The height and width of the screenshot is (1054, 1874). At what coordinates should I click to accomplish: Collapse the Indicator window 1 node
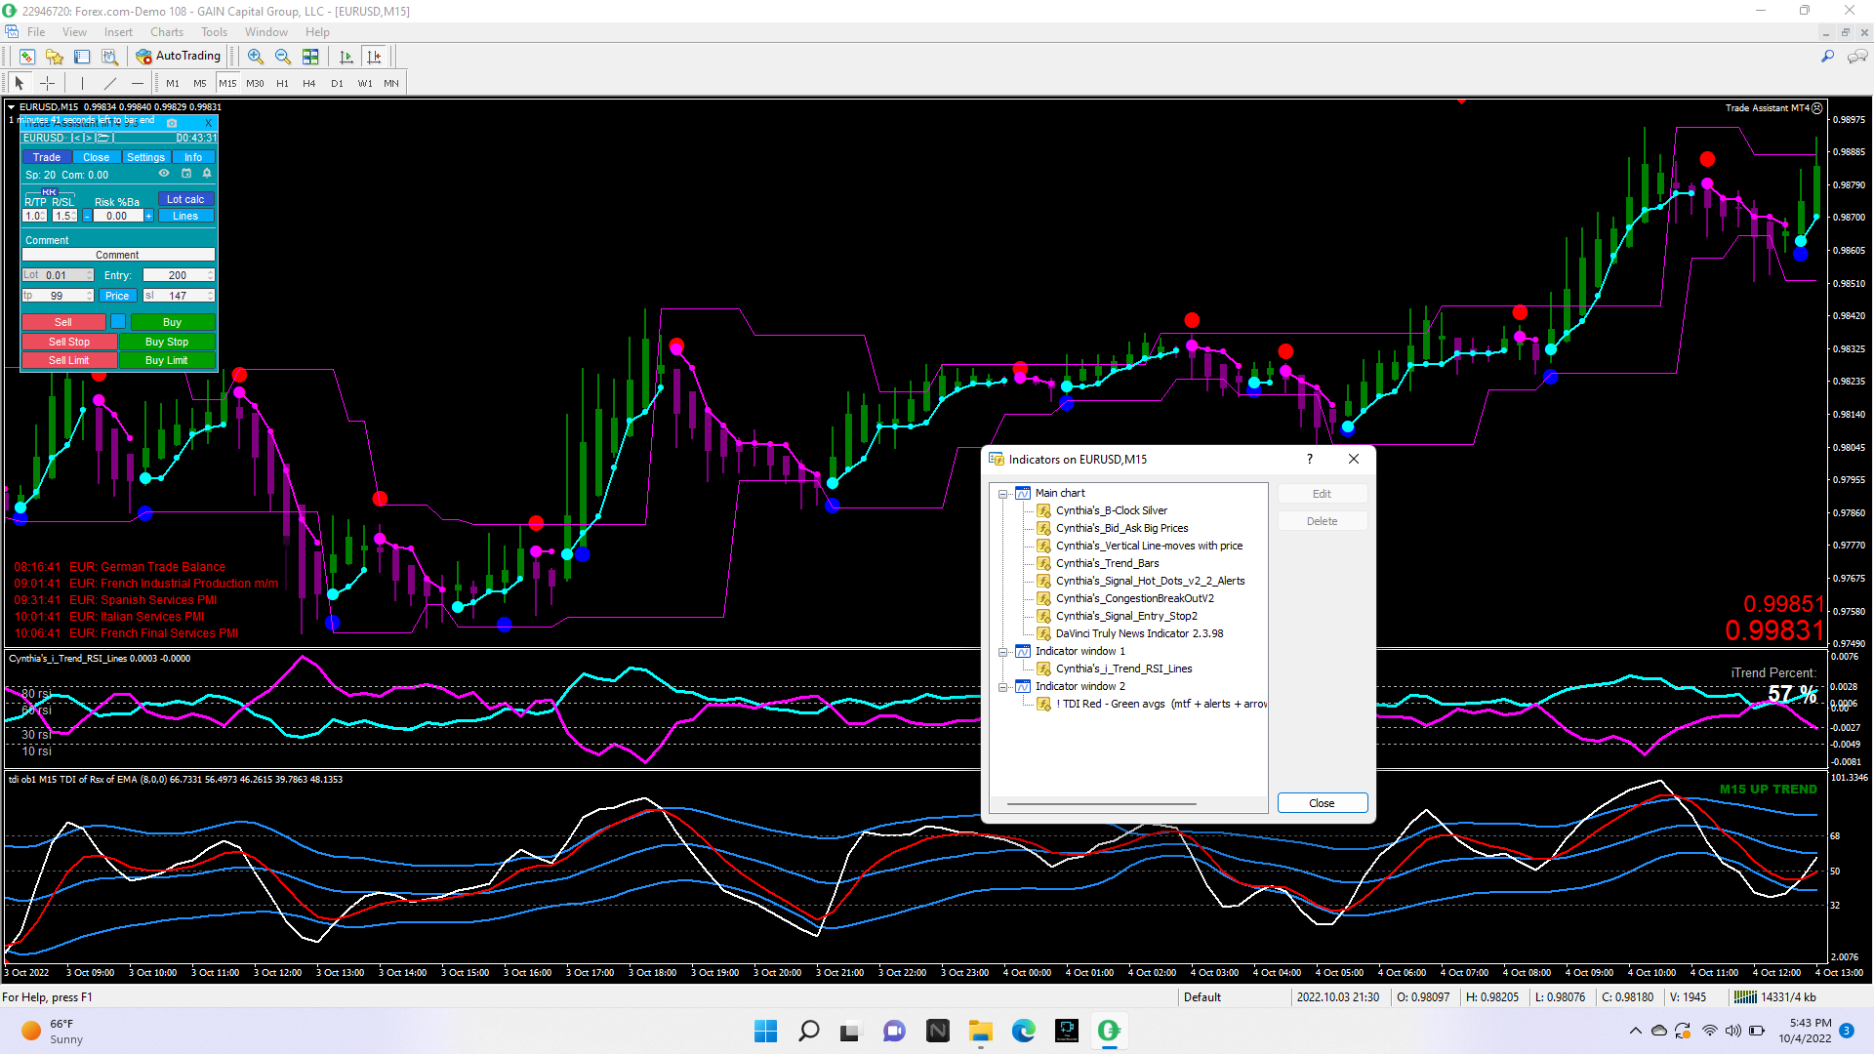point(1002,652)
